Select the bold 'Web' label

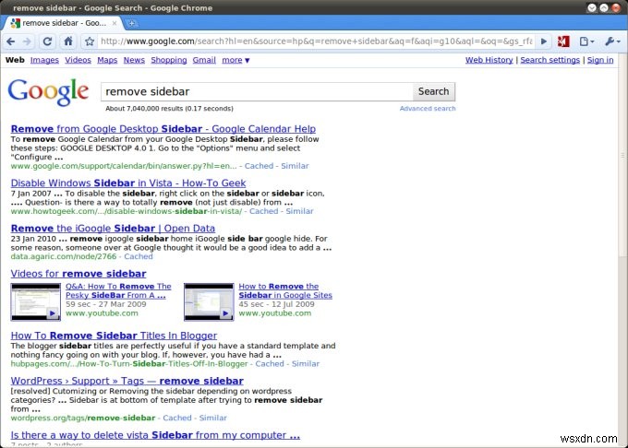click(15, 60)
